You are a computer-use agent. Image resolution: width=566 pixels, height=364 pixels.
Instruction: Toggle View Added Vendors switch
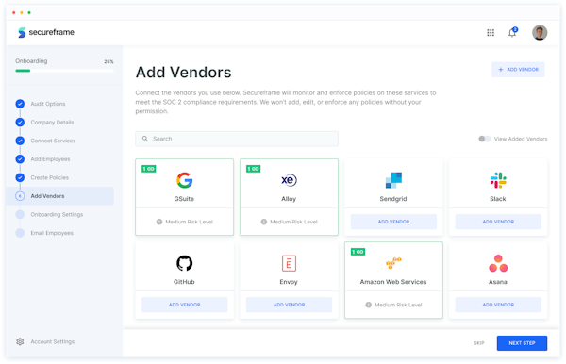[x=484, y=139]
